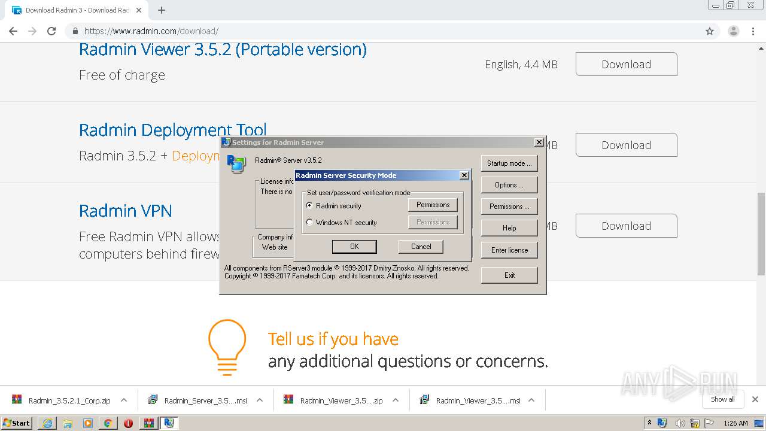Expand options for Radmin_Viewer zip download
The image size is (766, 431).
click(396, 400)
